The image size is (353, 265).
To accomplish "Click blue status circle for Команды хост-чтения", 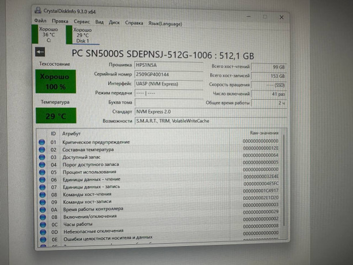I will (42, 195).
